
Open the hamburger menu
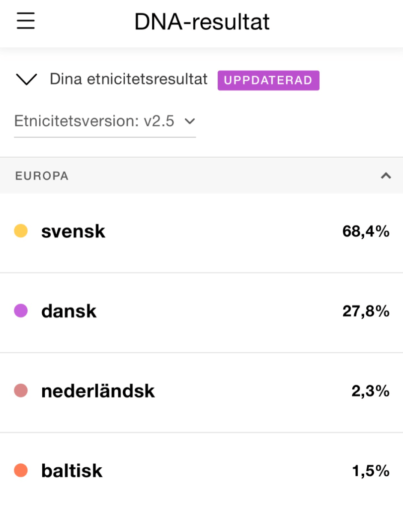click(25, 21)
